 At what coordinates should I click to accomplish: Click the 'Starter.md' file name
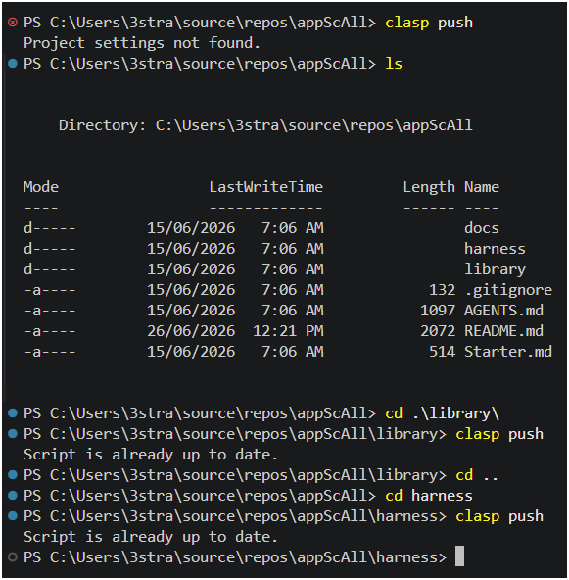pos(508,352)
